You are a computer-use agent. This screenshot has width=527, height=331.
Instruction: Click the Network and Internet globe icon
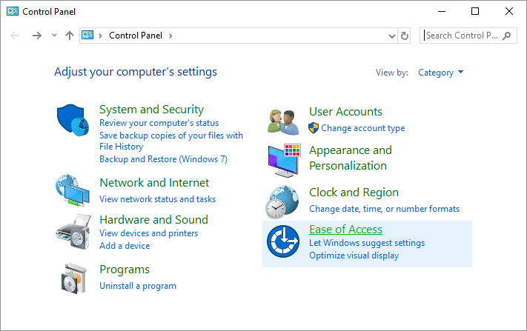coord(73,190)
